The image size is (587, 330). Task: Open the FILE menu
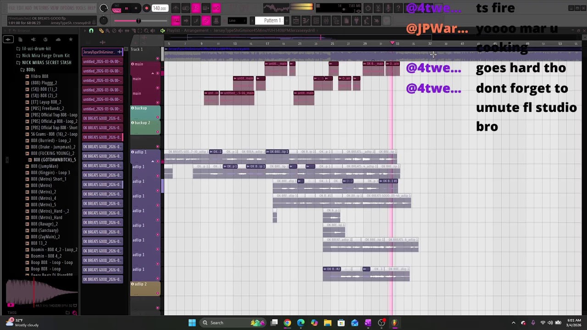[11, 8]
